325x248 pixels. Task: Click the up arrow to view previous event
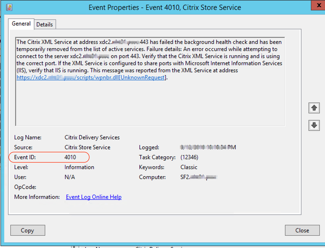(314, 108)
